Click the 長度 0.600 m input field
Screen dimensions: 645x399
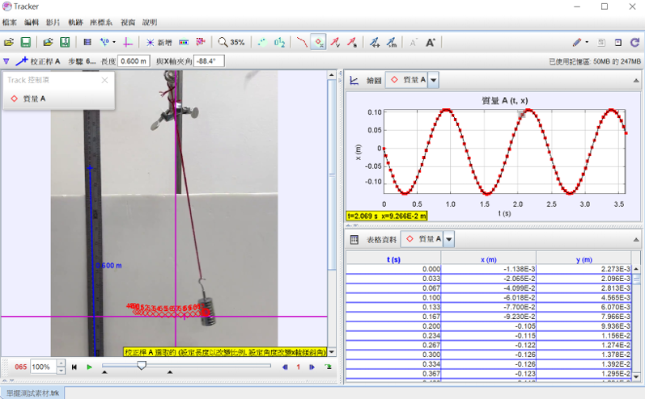(134, 61)
